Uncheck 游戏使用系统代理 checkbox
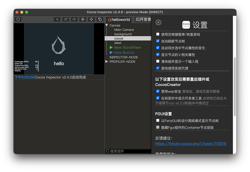 click(x=158, y=68)
